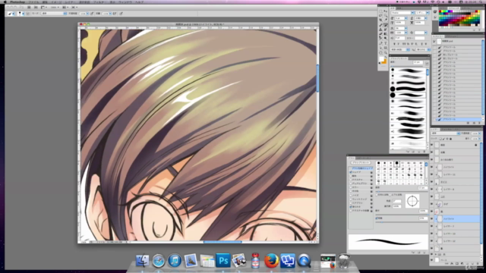Image resolution: width=486 pixels, height=273 pixels.
Task: Create new snapshot in History panel
Action: (474, 123)
